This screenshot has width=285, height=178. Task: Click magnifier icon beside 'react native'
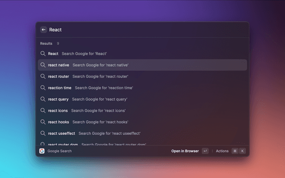pyautogui.click(x=43, y=65)
